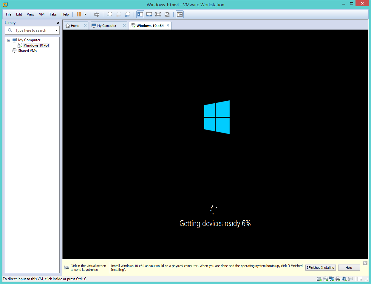Take a snapshot of this virtual machine
371x284 pixels.
[109, 14]
